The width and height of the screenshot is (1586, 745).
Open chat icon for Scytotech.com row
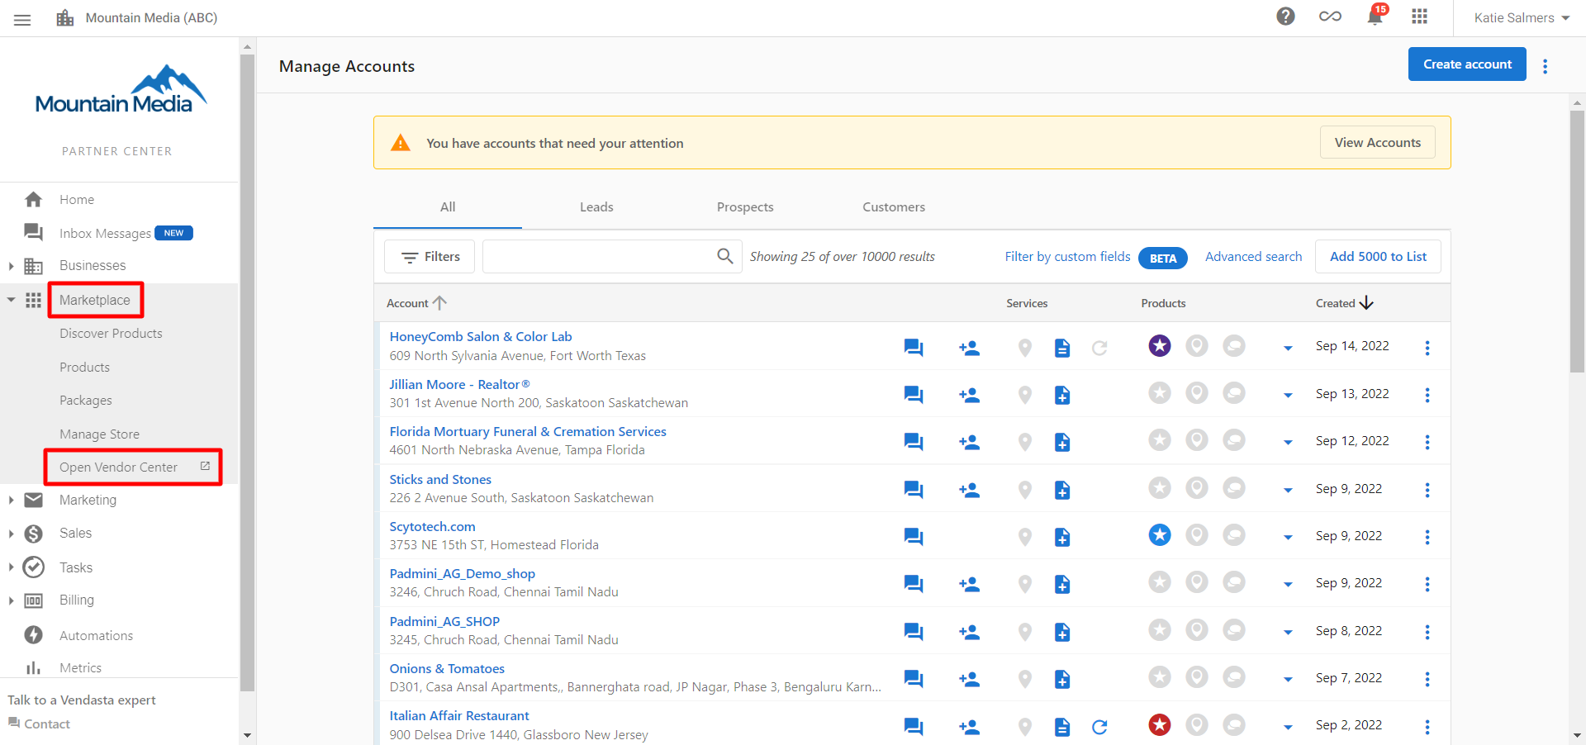click(x=914, y=538)
